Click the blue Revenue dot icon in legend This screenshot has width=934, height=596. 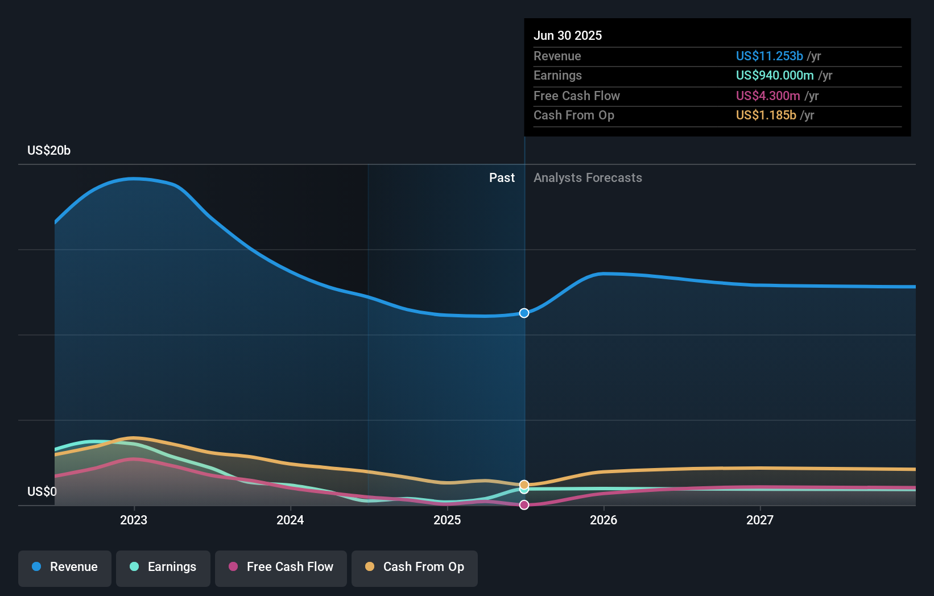click(37, 567)
